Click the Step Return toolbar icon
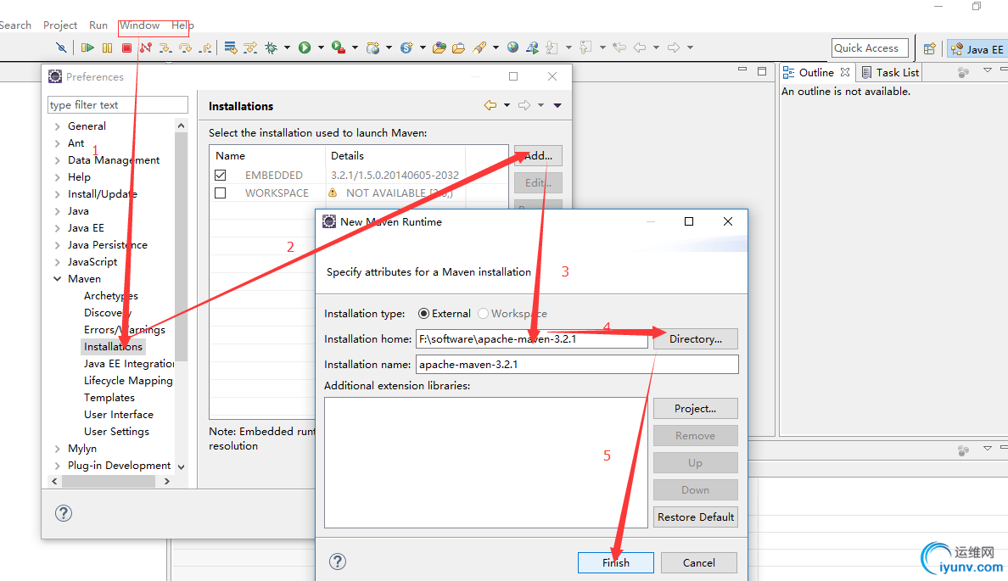Screen dimensions: 1008x581 pos(205,47)
